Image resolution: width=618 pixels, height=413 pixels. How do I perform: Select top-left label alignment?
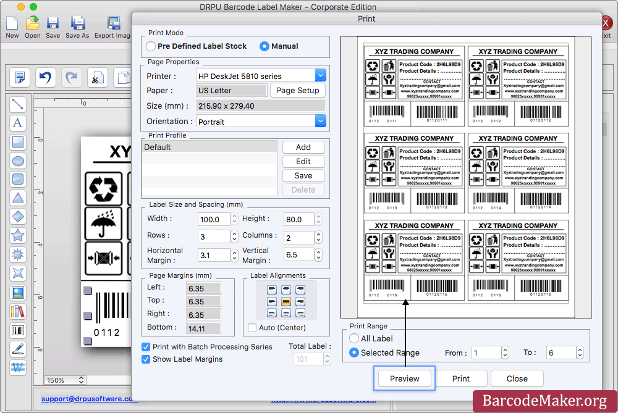click(x=272, y=290)
